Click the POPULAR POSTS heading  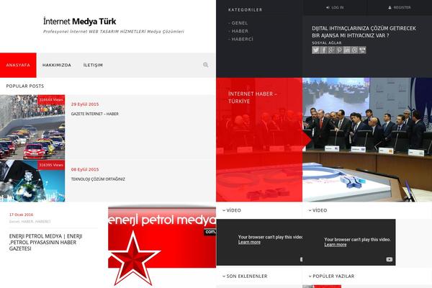click(x=25, y=86)
